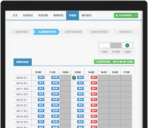Click red 余:1 badge in 09/12 row
The width and height of the screenshot is (148, 128).
point(94,94)
